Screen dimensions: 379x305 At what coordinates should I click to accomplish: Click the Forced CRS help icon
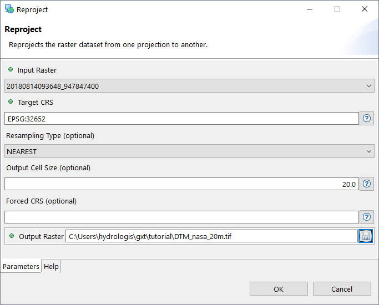[x=367, y=217]
